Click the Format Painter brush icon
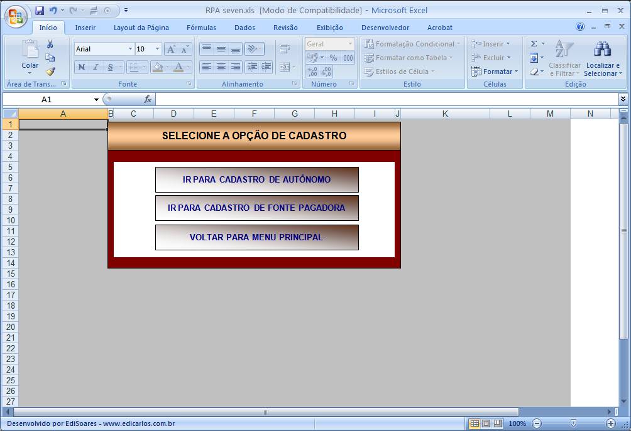Image resolution: width=631 pixels, height=431 pixels. click(50, 72)
